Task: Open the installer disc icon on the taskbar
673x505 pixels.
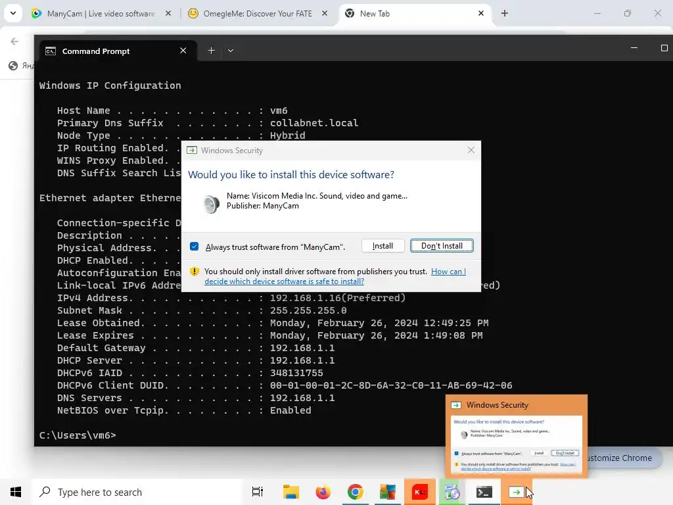Action: (x=452, y=492)
